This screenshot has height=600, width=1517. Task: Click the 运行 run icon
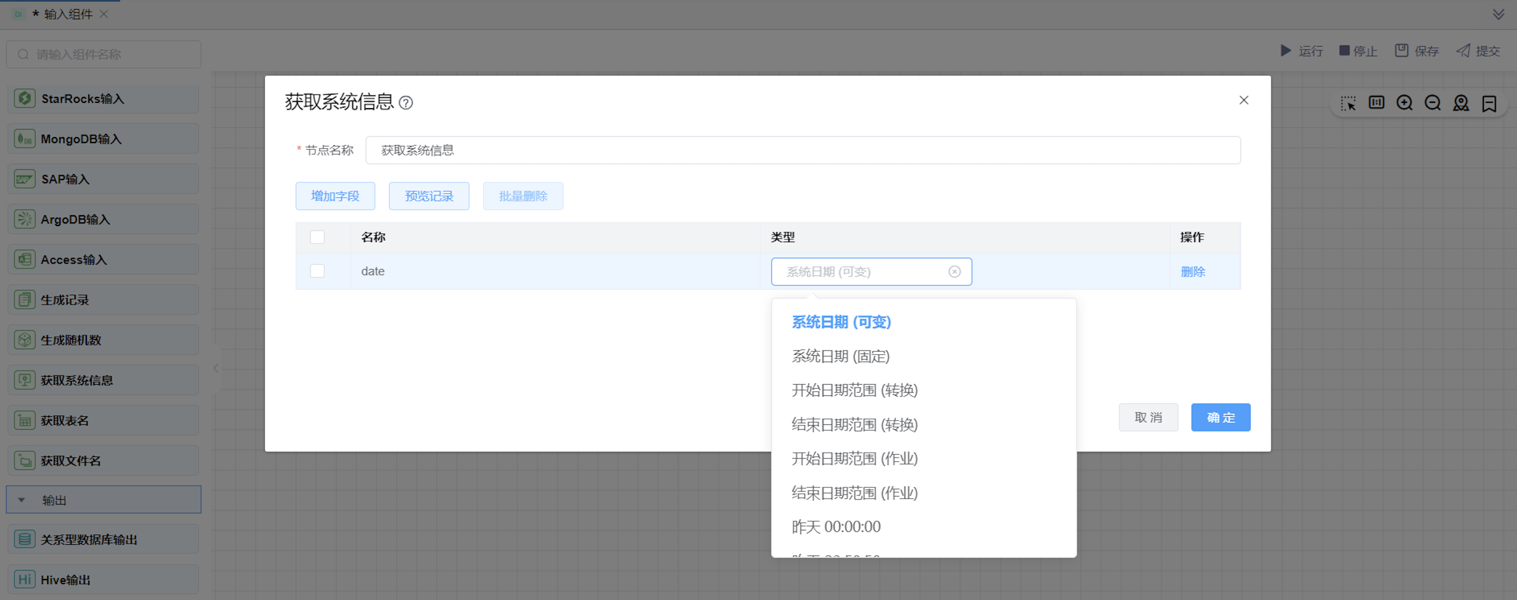(x=1286, y=51)
